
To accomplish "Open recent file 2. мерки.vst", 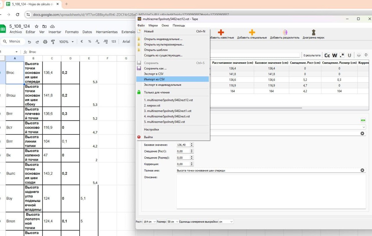I will pyautogui.click(x=172, y=105).
